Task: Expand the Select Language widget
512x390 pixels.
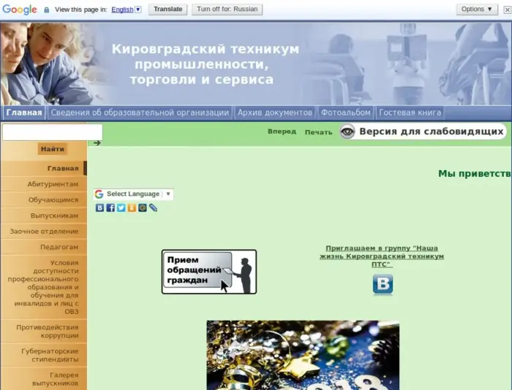Action: coord(132,194)
